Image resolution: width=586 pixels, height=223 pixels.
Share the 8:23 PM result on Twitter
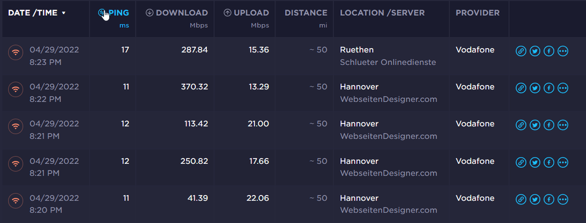pos(535,51)
